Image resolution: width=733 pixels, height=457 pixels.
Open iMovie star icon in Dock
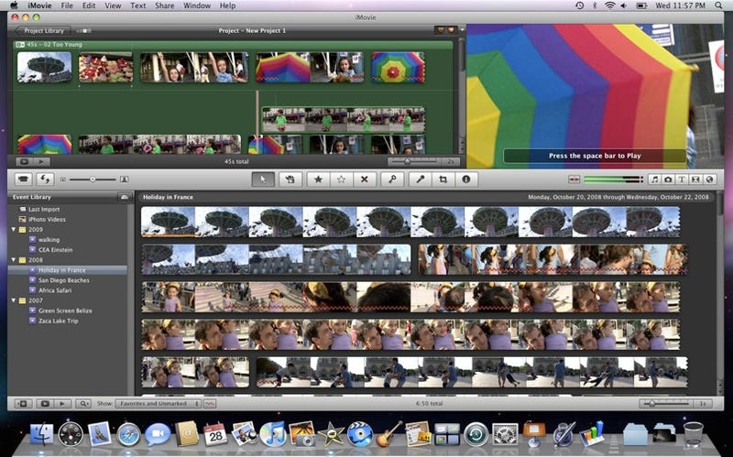pos(331,434)
